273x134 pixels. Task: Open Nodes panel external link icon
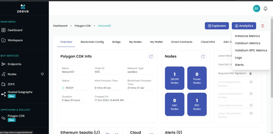click(203, 56)
